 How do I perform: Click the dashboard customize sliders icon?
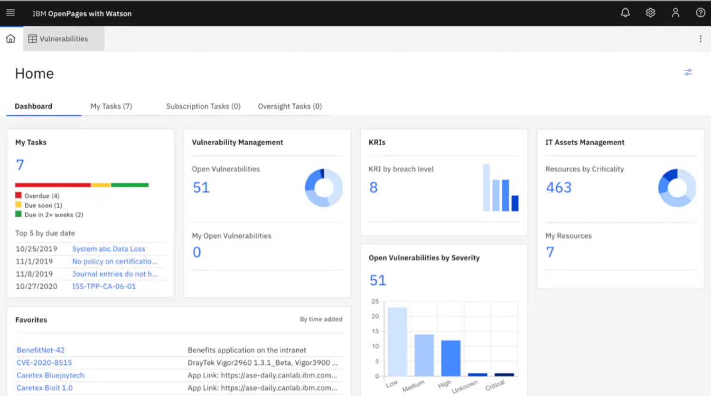688,73
